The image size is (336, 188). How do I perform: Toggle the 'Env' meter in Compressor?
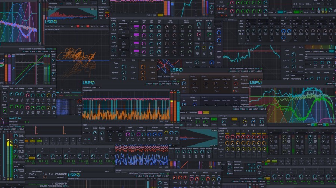coord(9,56)
